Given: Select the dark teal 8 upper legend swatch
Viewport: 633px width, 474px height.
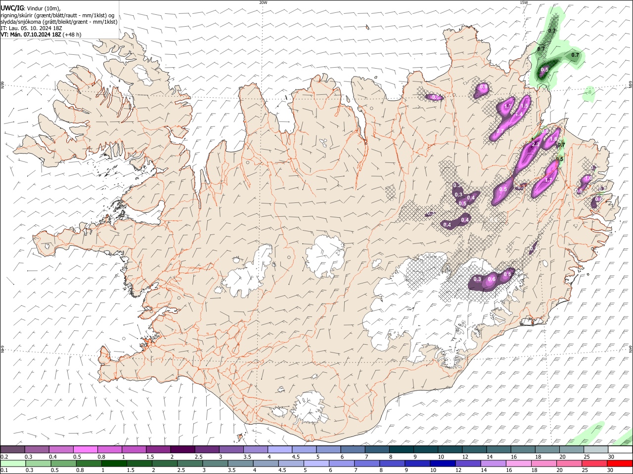Looking at the screenshot, I should coord(401,450).
